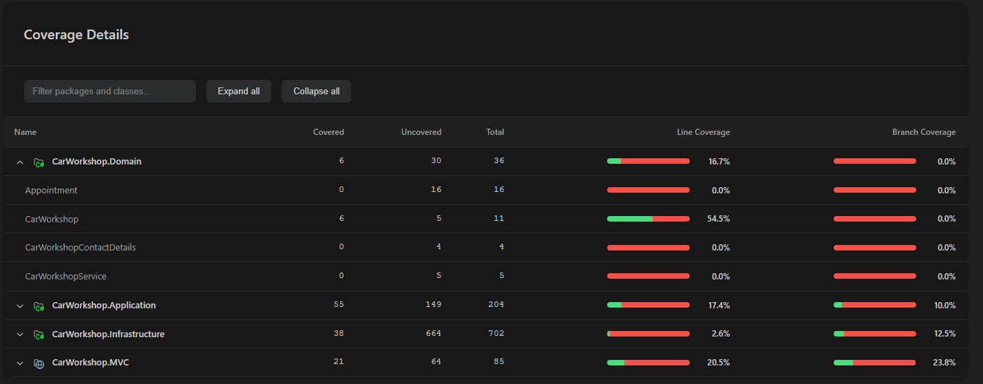Focus the Filter packages and classes field
The image size is (983, 384).
[x=110, y=91]
